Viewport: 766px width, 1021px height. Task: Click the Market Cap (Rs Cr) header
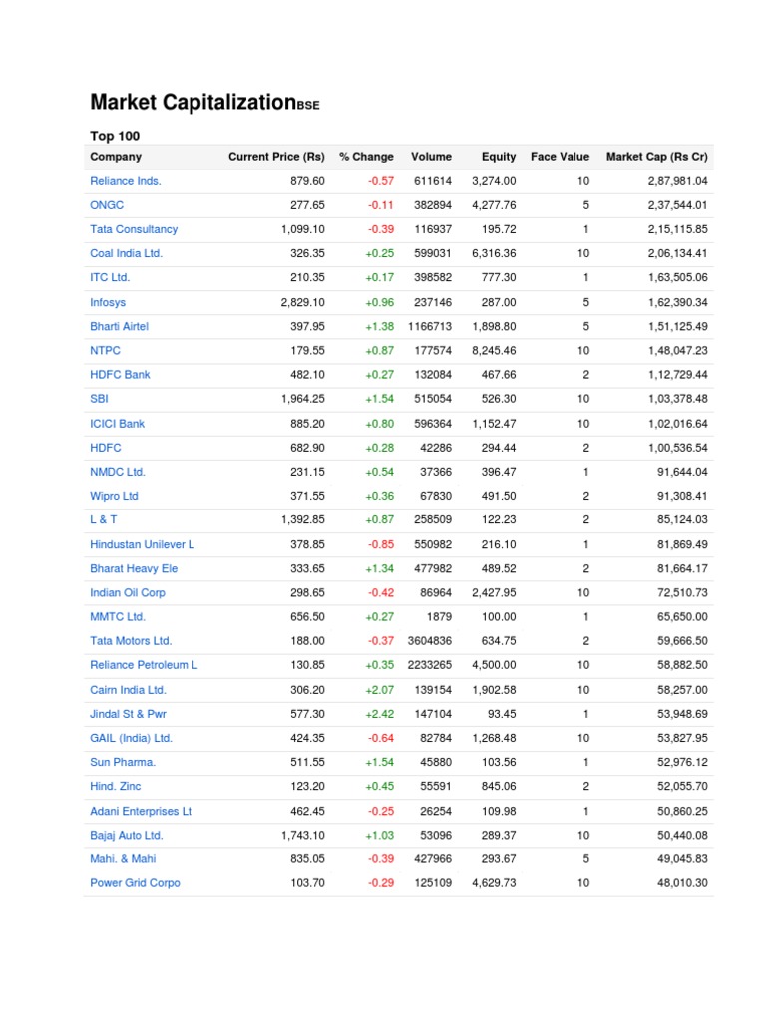(656, 157)
